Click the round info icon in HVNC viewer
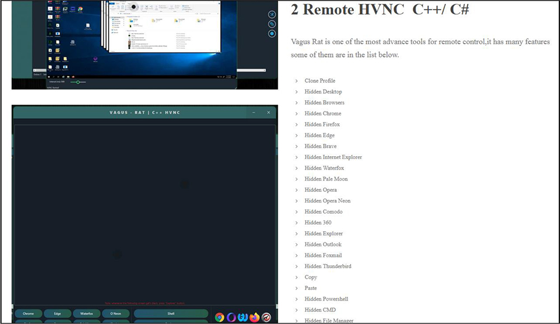This screenshot has width=560, height=324. (272, 34)
